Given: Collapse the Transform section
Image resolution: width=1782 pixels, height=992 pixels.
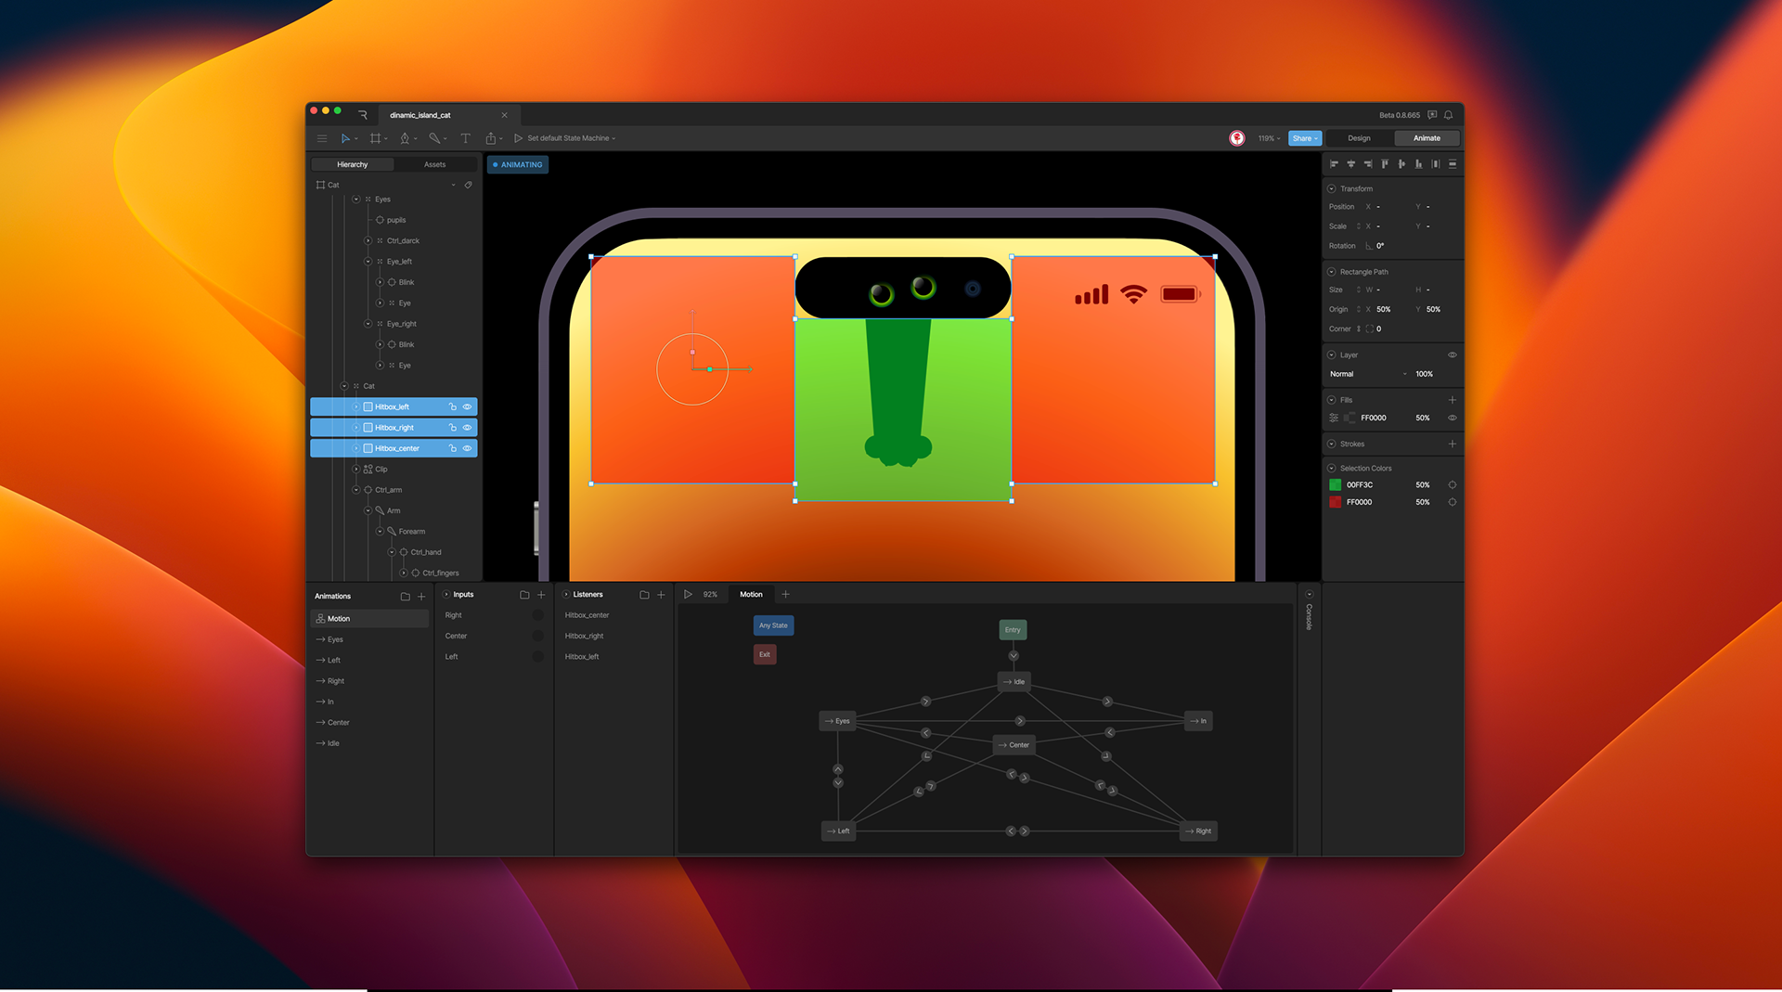Looking at the screenshot, I should [x=1332, y=188].
